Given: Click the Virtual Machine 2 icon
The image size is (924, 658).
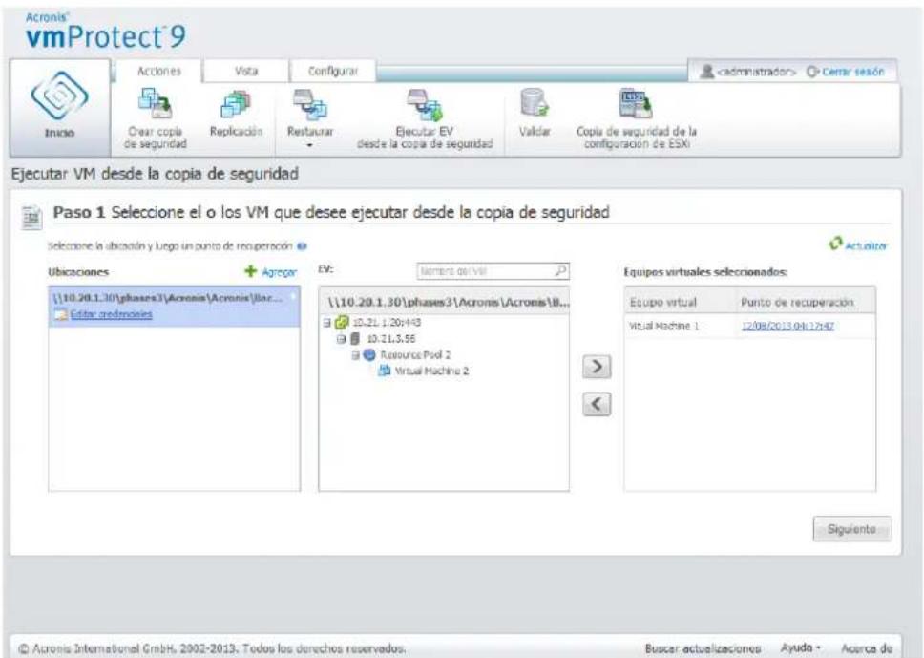Looking at the screenshot, I should point(385,371).
